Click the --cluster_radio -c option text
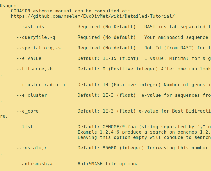Image resolution: width=211 pixels, height=171 pixels. pyautogui.click(x=41, y=85)
